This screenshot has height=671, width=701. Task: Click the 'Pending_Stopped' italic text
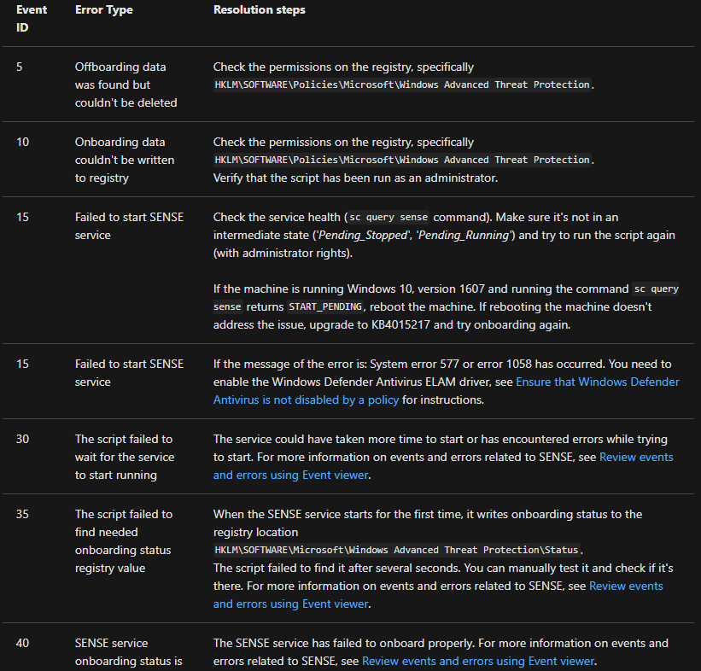point(363,236)
